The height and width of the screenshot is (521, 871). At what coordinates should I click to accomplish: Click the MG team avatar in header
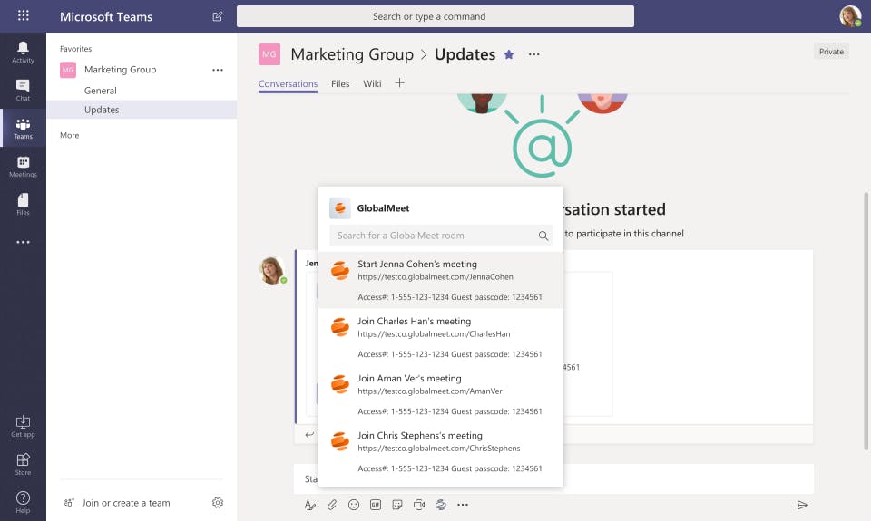point(269,54)
